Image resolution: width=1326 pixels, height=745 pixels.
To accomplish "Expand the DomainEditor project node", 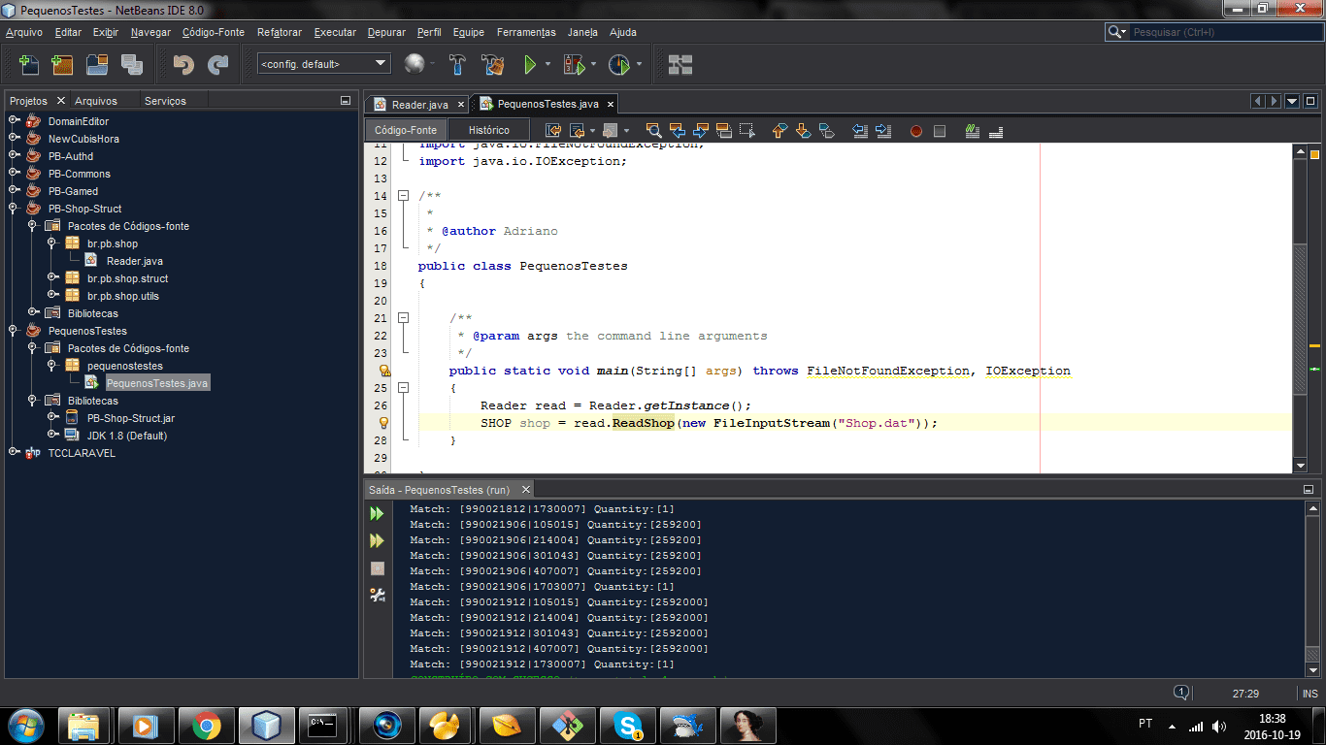I will click(15, 120).
